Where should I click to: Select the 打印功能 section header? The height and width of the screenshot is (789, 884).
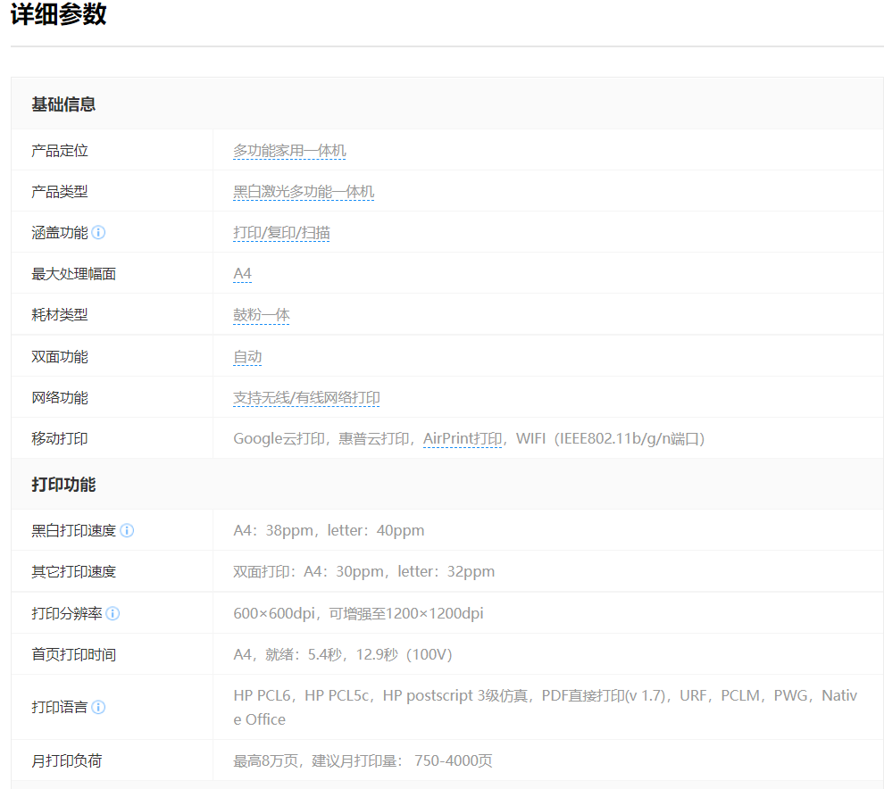[63, 484]
